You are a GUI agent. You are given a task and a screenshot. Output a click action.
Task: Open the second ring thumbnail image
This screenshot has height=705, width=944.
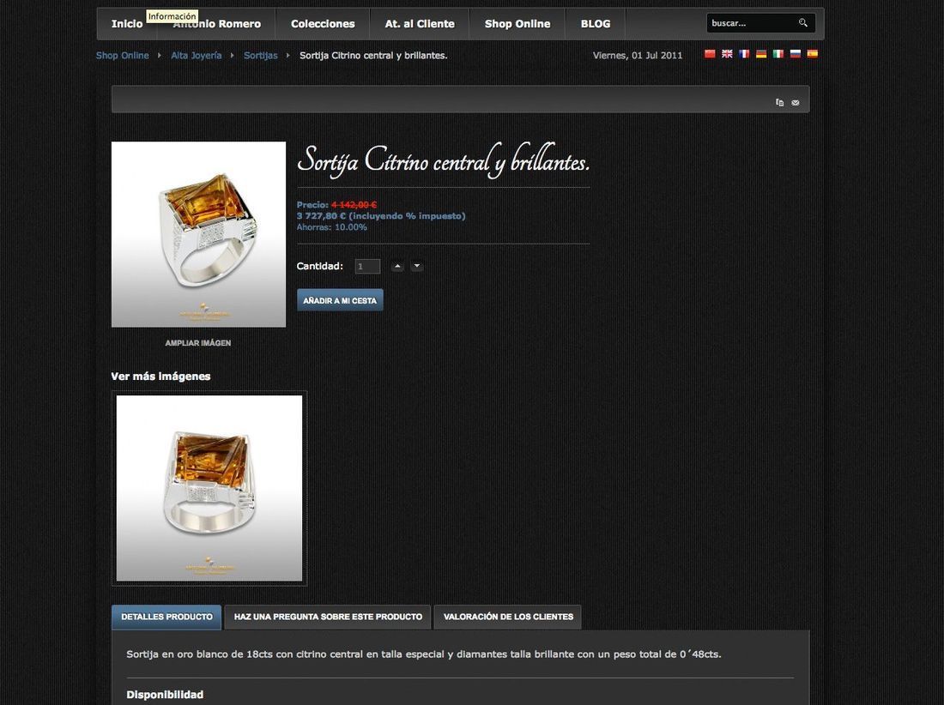(x=209, y=488)
